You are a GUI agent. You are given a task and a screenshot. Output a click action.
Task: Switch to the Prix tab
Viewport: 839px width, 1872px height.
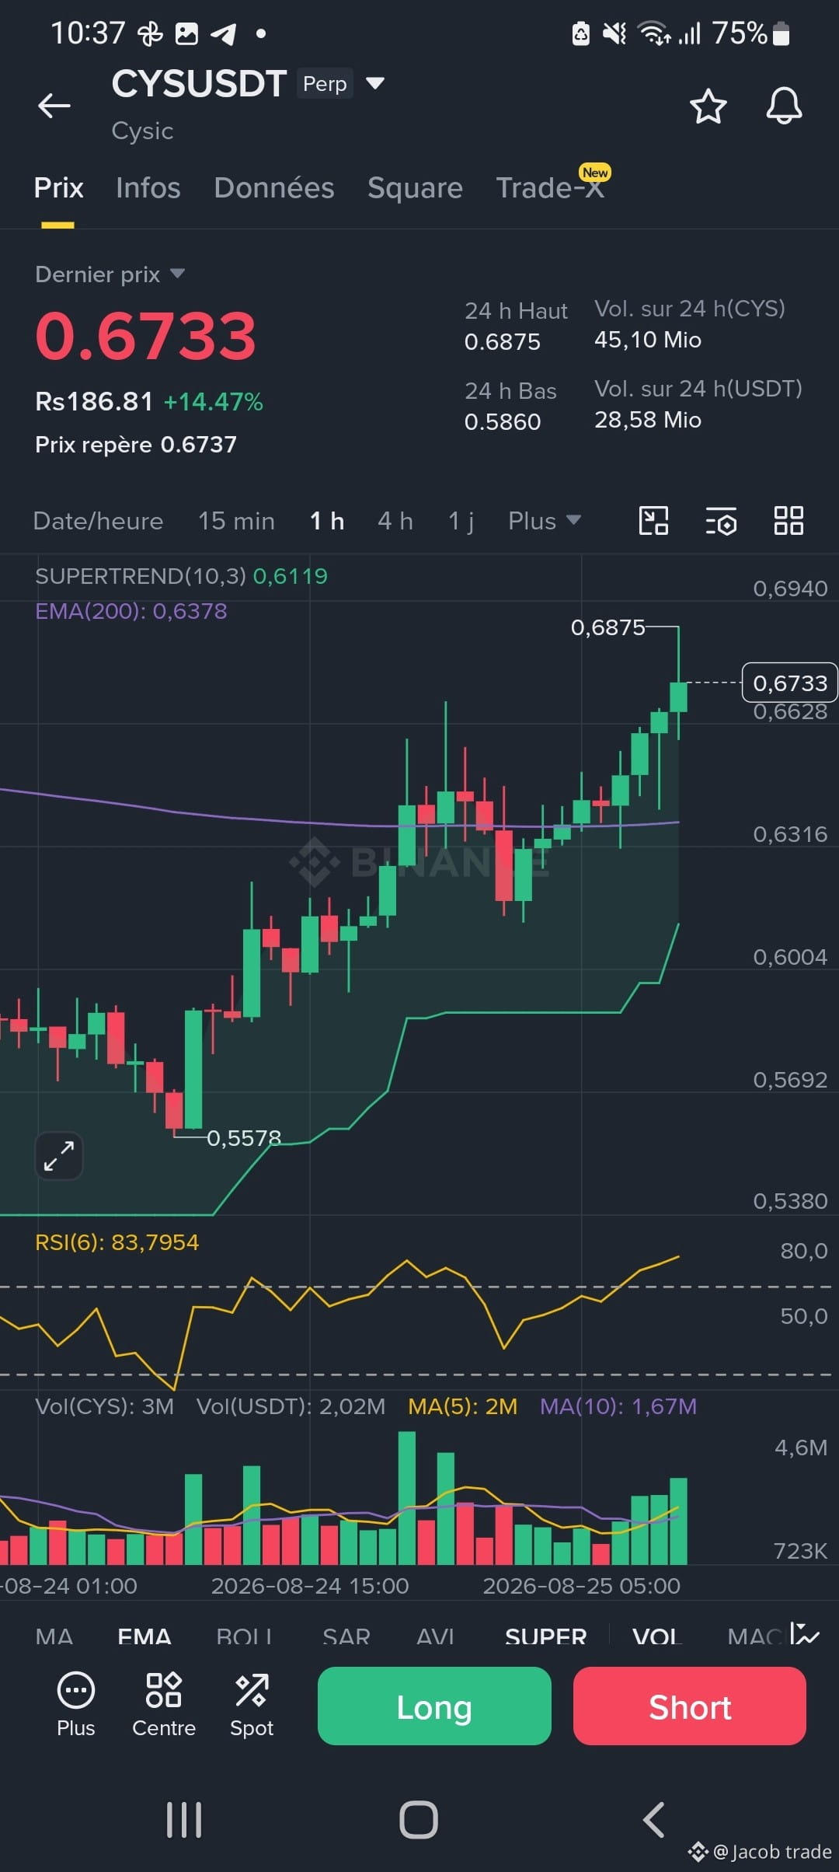click(x=58, y=188)
